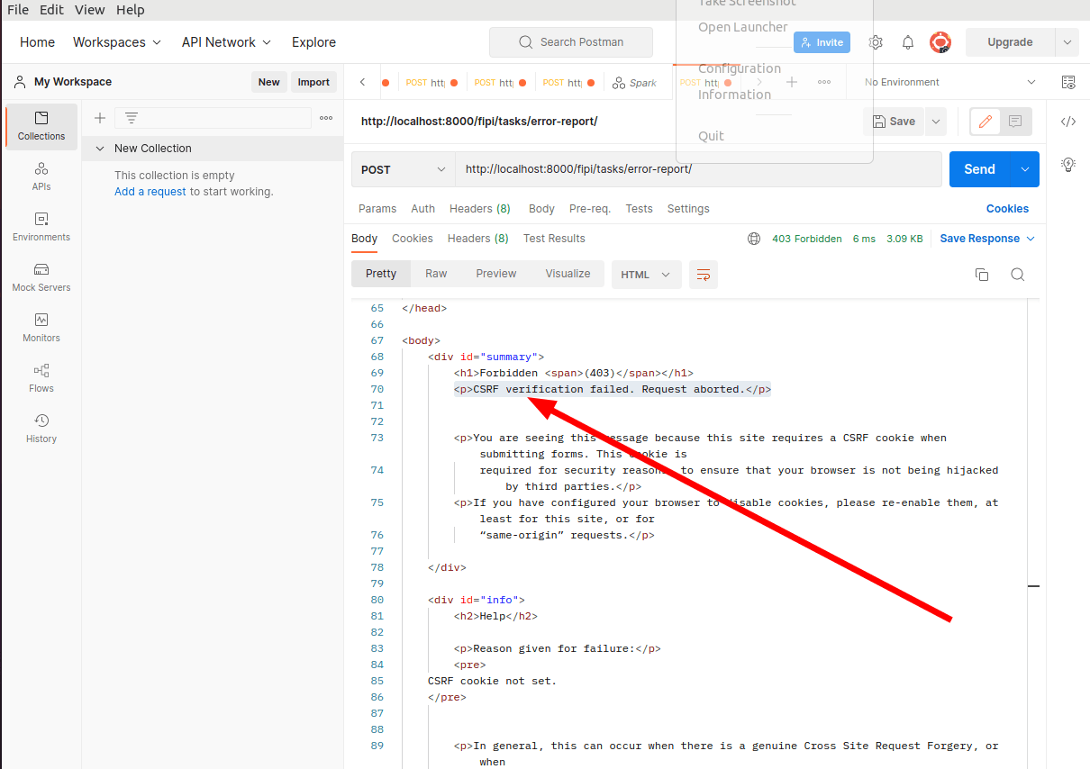Click the New button in workspace

click(x=269, y=82)
